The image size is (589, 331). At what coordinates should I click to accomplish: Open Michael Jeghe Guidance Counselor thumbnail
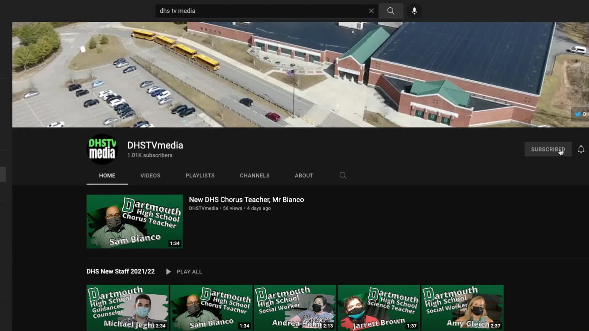(128, 308)
